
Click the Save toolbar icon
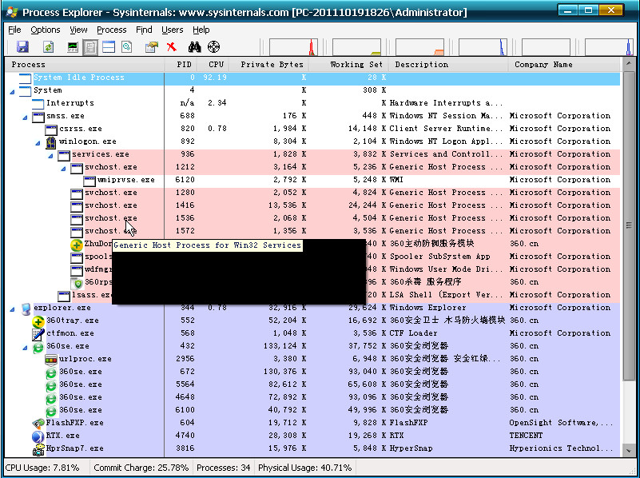tap(24, 46)
